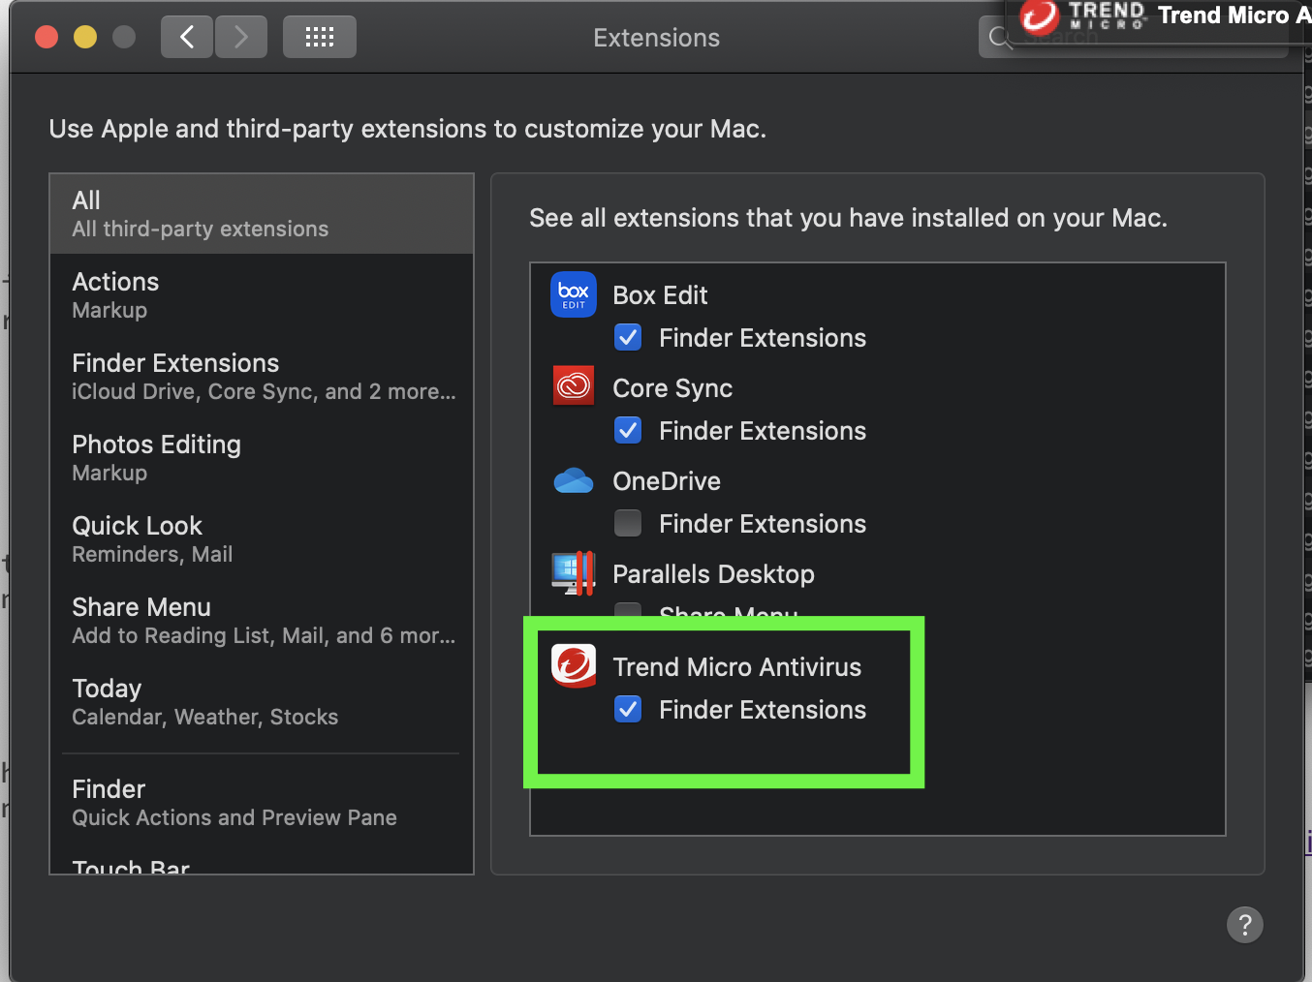The width and height of the screenshot is (1312, 982).
Task: Go back with the left arrow button
Action: 187,38
